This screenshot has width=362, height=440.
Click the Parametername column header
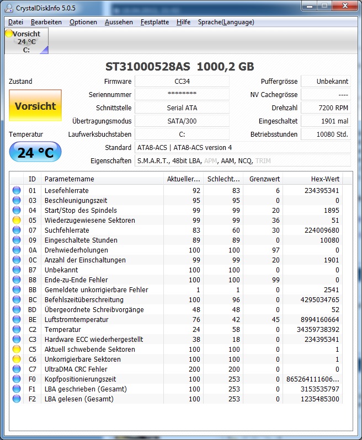pos(102,179)
